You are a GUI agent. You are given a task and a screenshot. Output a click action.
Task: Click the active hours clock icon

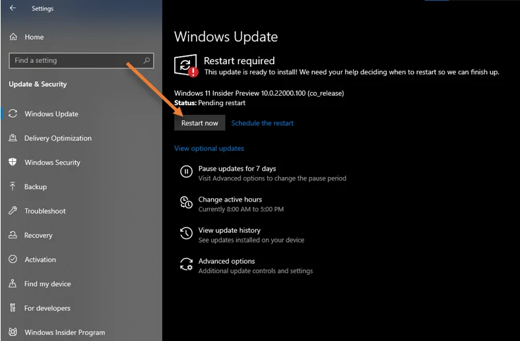pyautogui.click(x=186, y=202)
